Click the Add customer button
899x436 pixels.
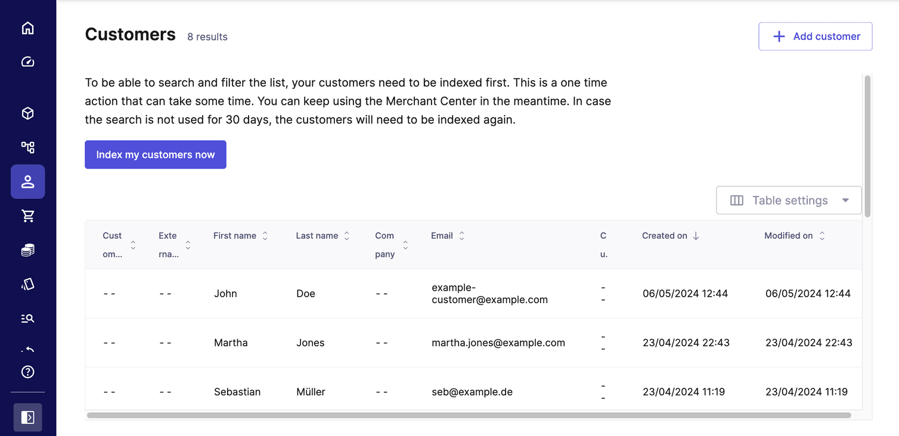[x=816, y=36]
